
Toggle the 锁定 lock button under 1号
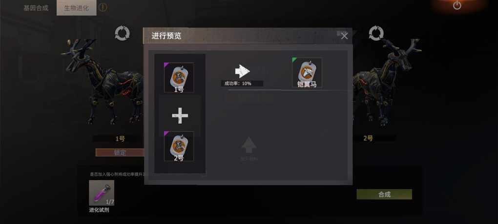120,153
